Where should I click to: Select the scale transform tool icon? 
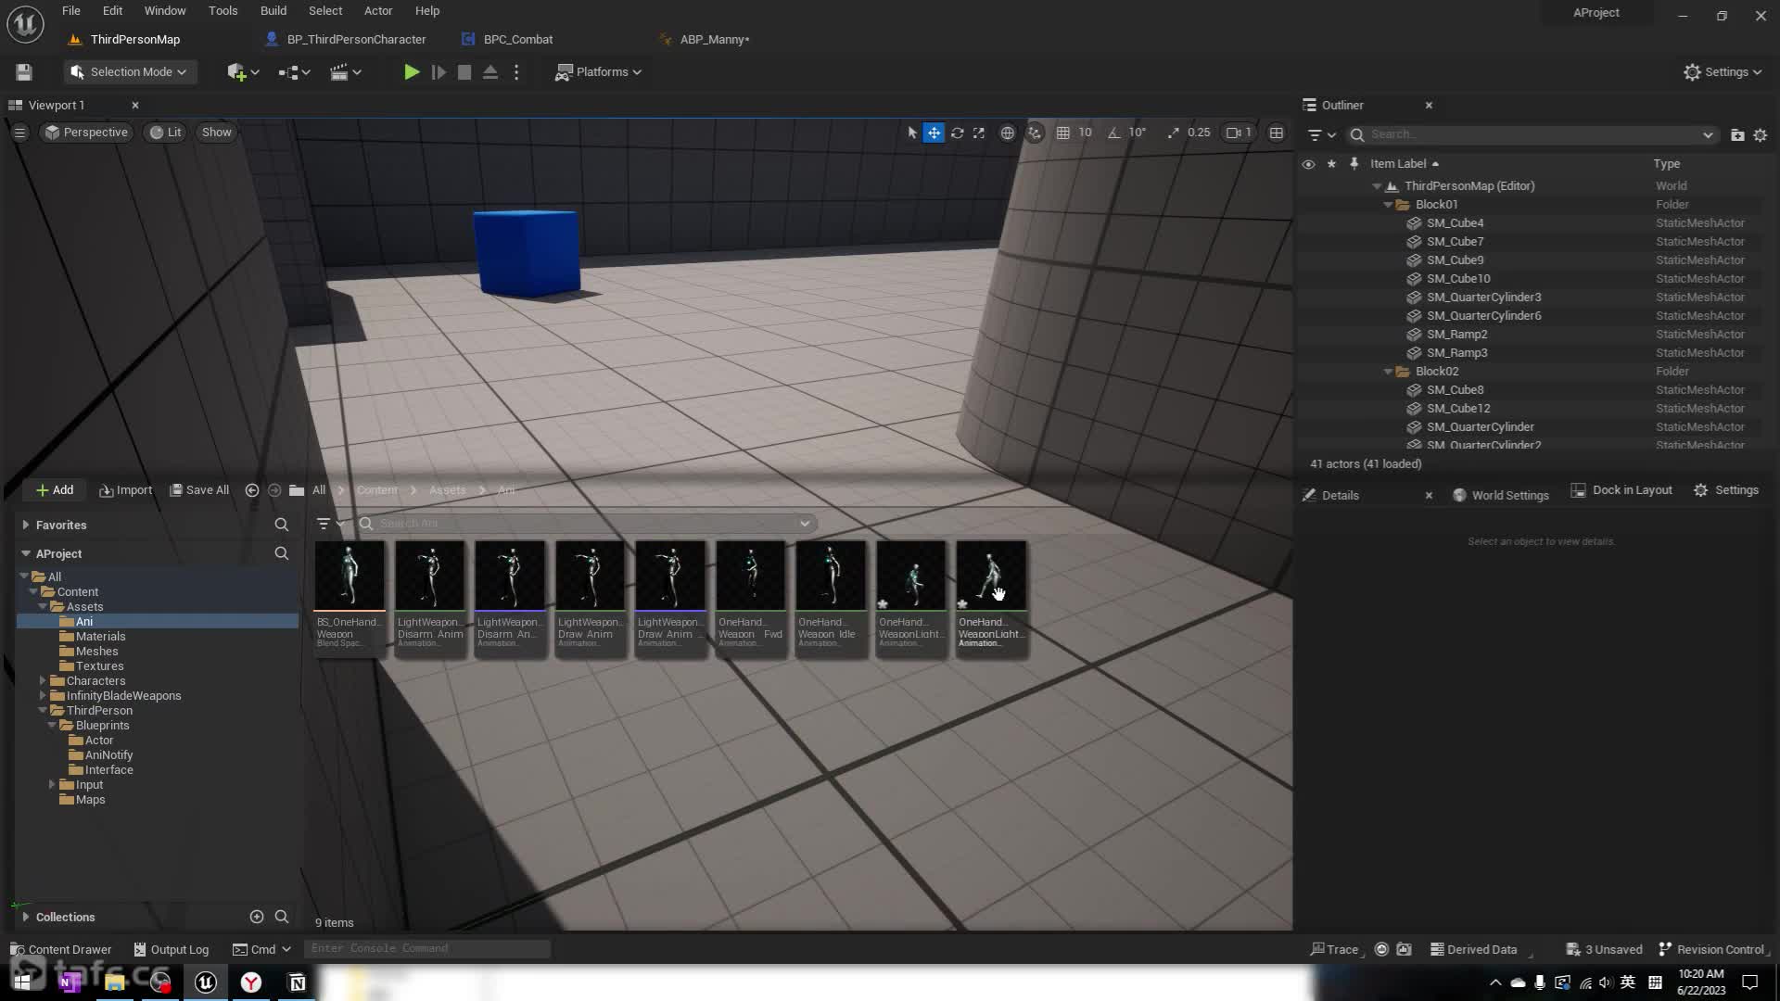pos(979,133)
